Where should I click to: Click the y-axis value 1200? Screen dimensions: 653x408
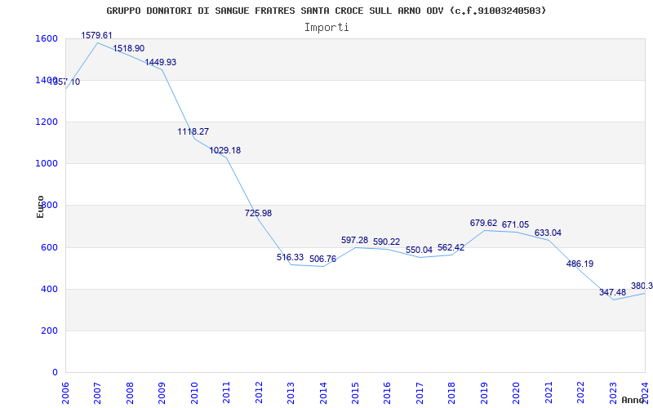click(47, 122)
